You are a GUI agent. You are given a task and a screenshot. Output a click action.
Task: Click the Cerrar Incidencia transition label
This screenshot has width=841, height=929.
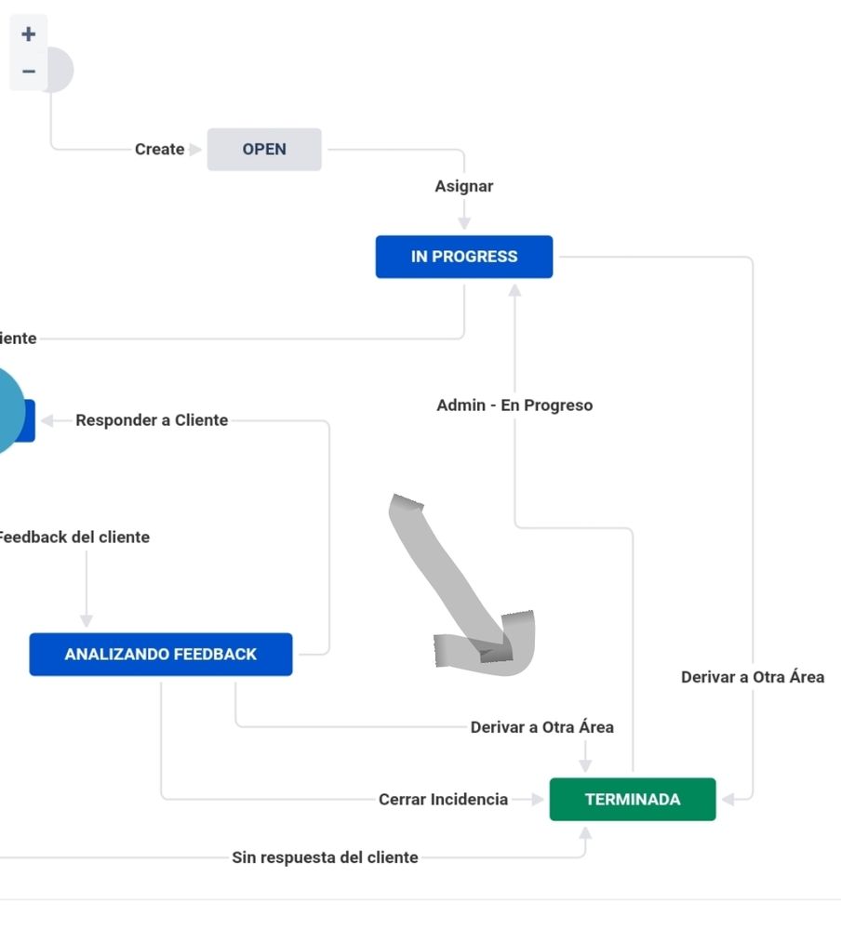[x=443, y=799]
